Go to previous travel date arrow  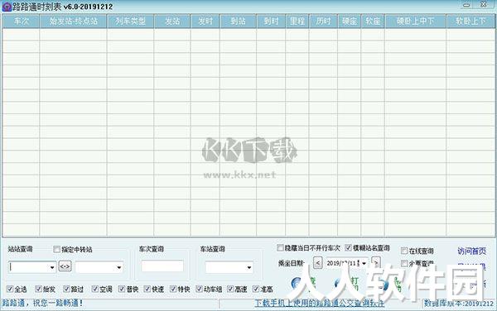[318, 262]
